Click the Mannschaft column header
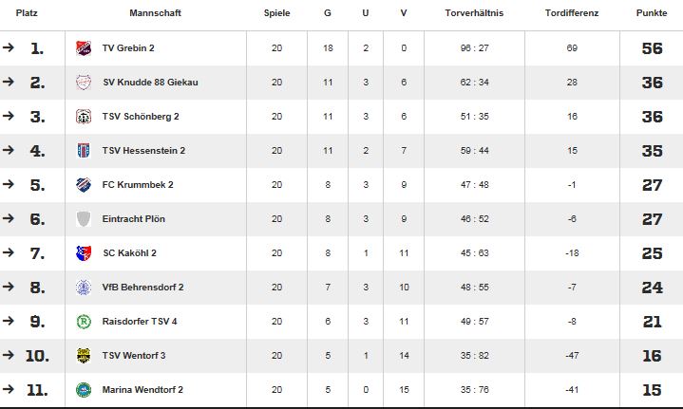The image size is (683, 409). (156, 13)
